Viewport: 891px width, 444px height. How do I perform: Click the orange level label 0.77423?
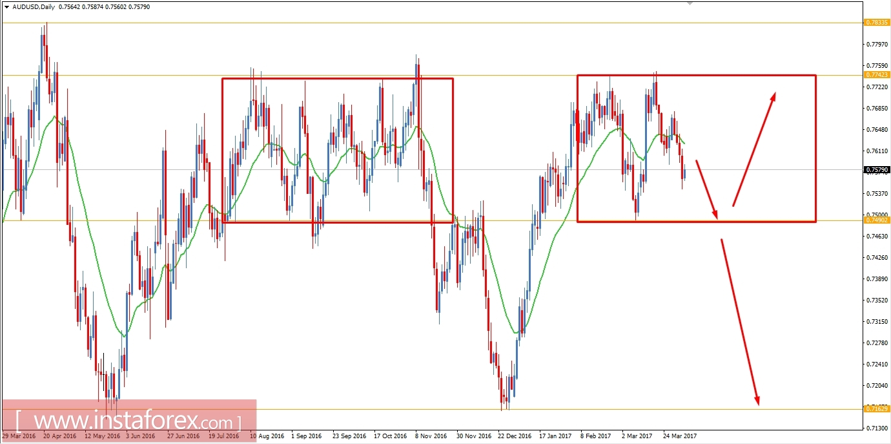click(x=876, y=75)
